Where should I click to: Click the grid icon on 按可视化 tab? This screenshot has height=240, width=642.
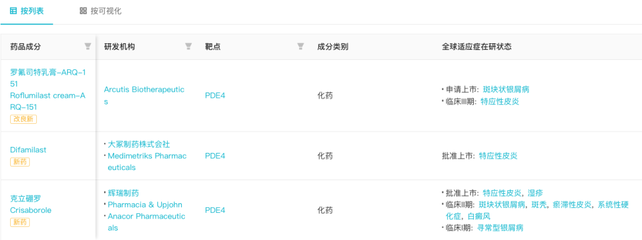tap(83, 11)
